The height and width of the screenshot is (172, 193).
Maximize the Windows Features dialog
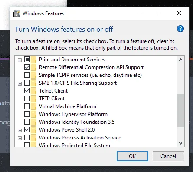tap(159, 13)
